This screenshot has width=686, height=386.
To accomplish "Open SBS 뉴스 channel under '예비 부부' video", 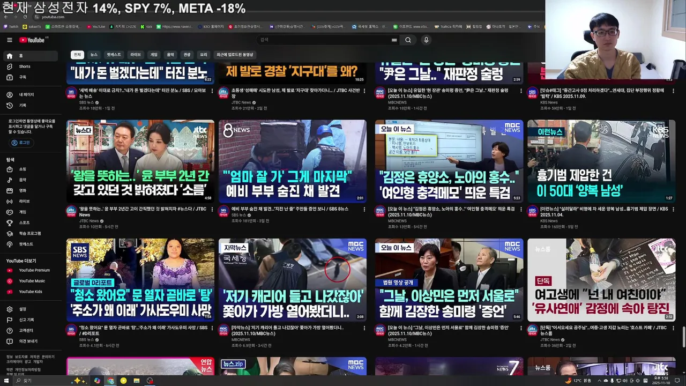I will click(239, 215).
